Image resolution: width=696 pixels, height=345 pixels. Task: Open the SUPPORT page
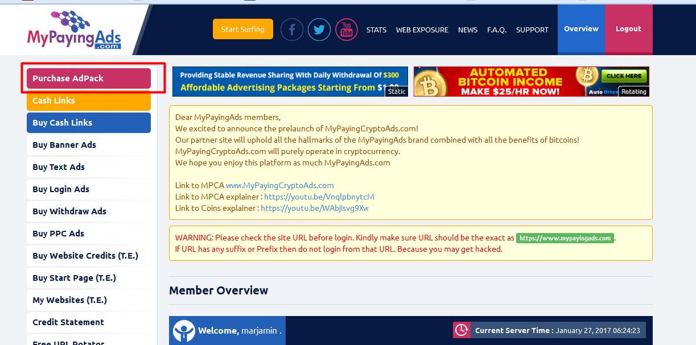(x=532, y=30)
